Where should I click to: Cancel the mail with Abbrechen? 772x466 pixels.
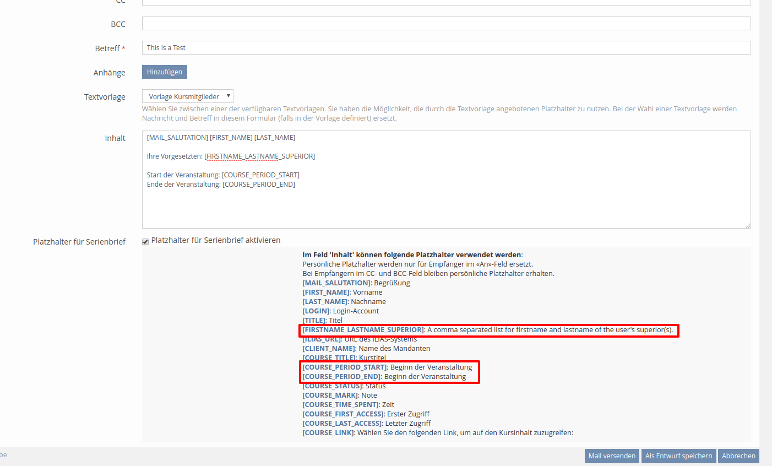pyautogui.click(x=738, y=456)
